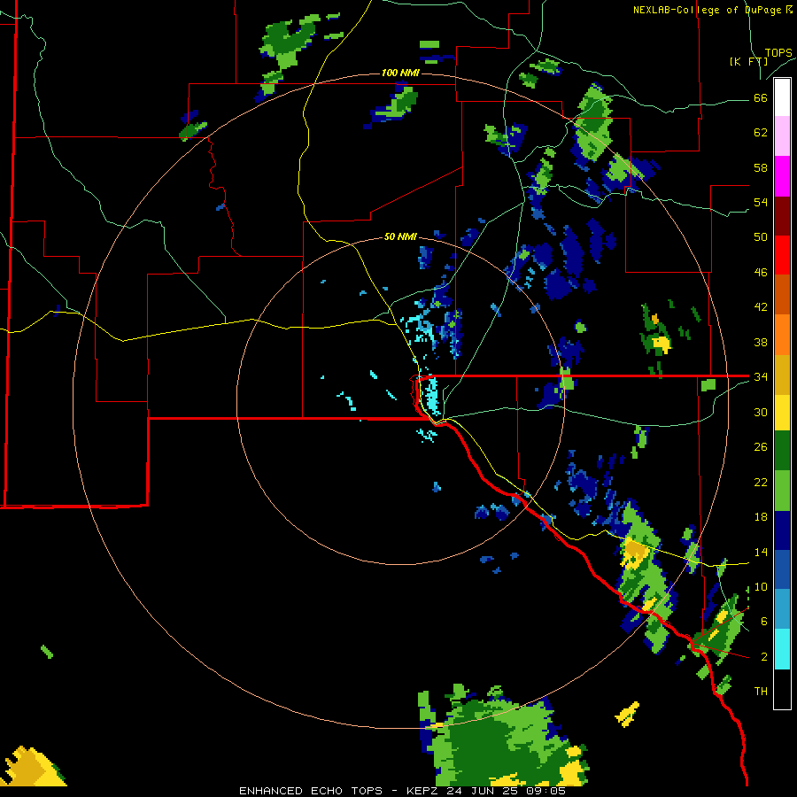The image size is (797, 797).
Task: Click the 58 value on legend
Action: 761,167
